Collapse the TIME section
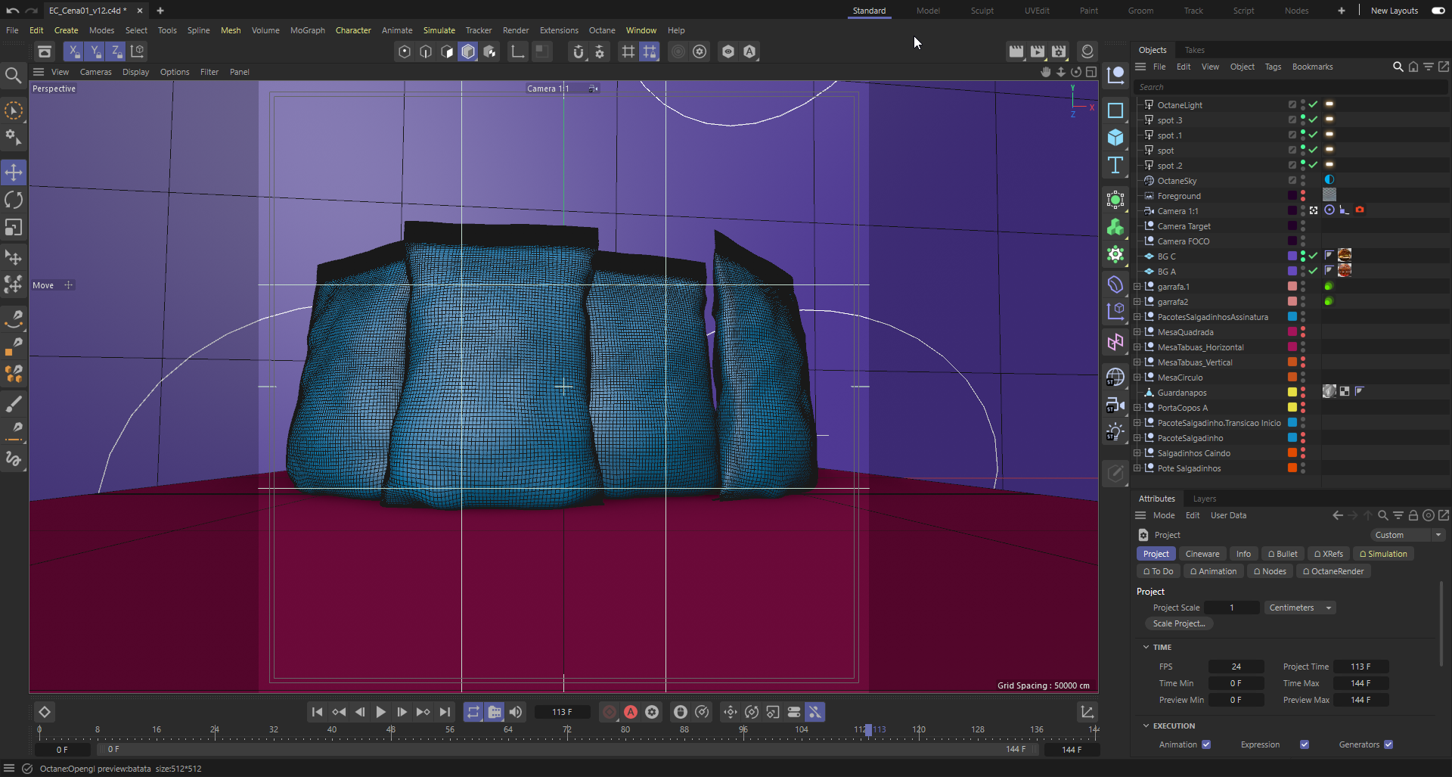This screenshot has height=777, width=1452. 1146,647
